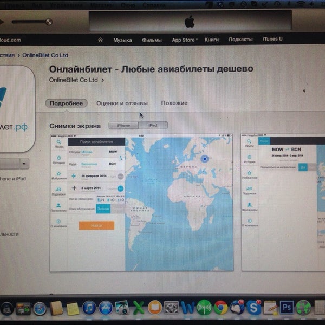Open the green antenna modem app in dock

click(x=204, y=308)
